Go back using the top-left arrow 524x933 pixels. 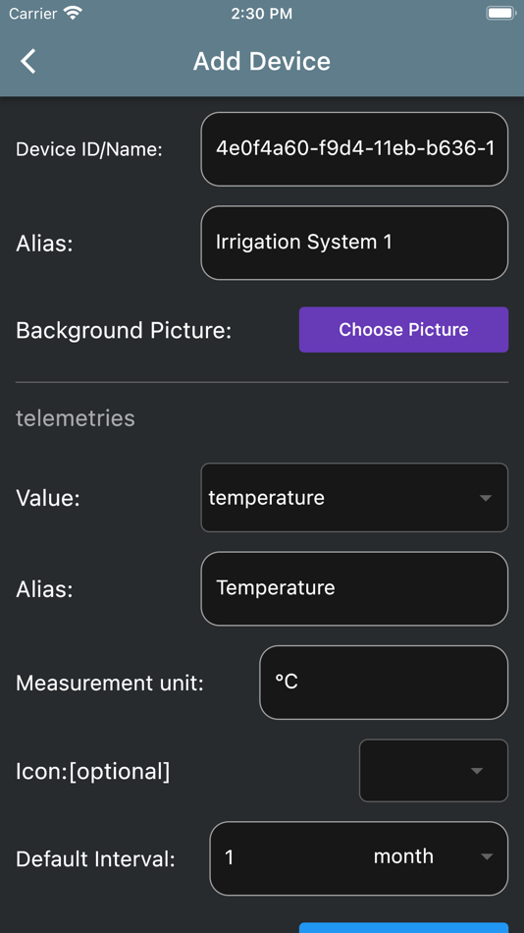click(x=27, y=61)
